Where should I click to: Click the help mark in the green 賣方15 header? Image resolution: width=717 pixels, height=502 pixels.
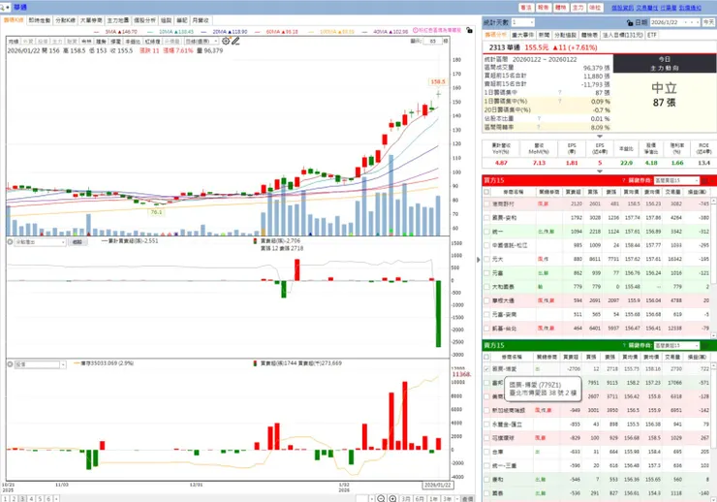click(624, 345)
